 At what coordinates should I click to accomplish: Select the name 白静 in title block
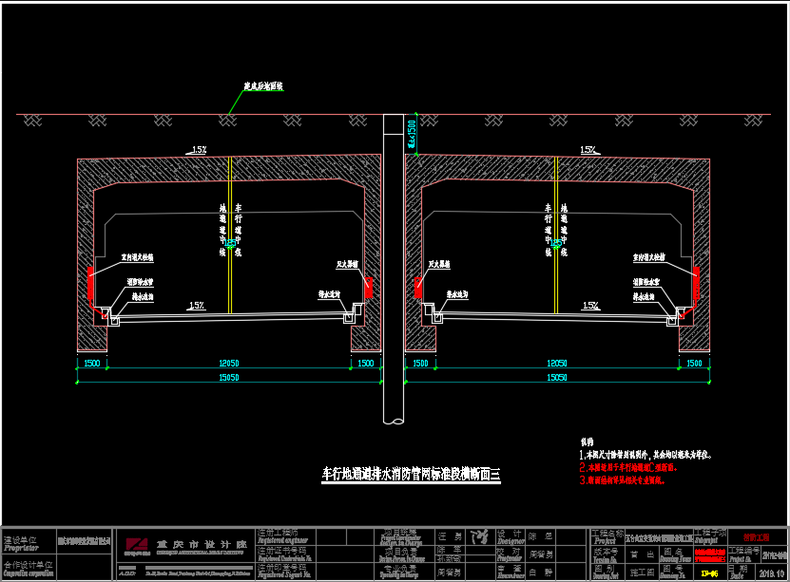pos(541,573)
